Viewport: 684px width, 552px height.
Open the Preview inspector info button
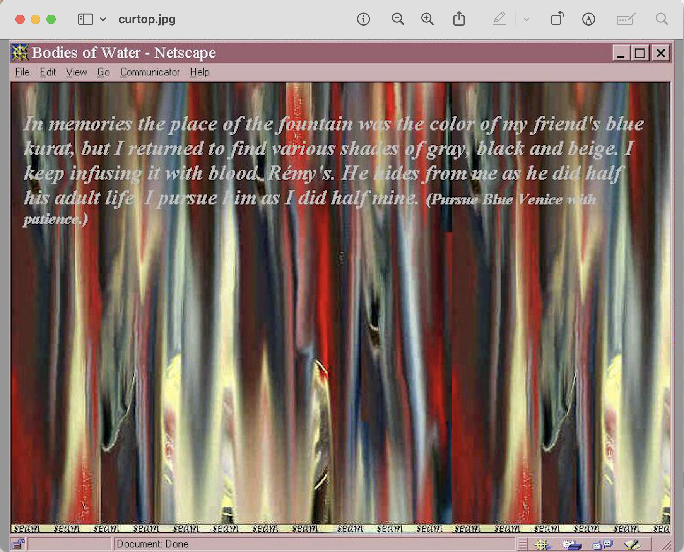(x=363, y=19)
